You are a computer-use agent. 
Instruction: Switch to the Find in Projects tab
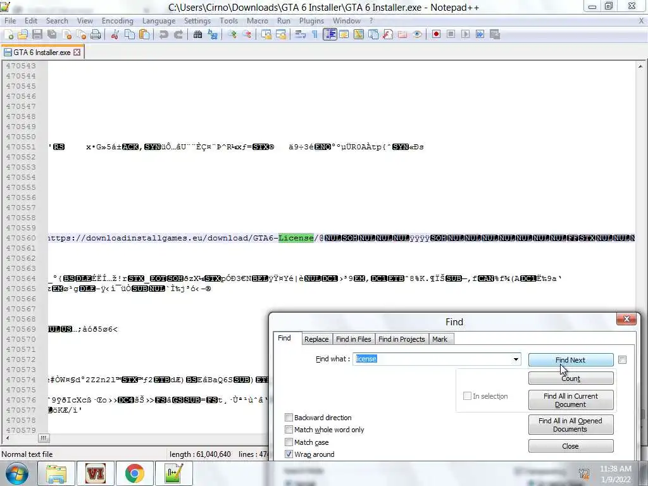401,339
